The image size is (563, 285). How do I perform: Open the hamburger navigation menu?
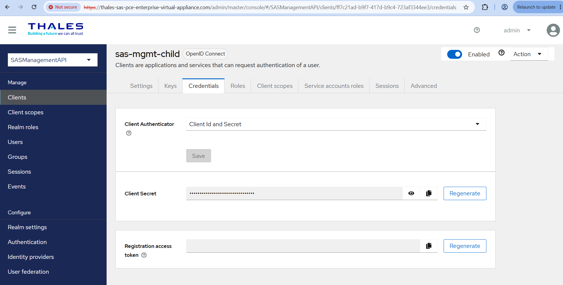coord(12,30)
